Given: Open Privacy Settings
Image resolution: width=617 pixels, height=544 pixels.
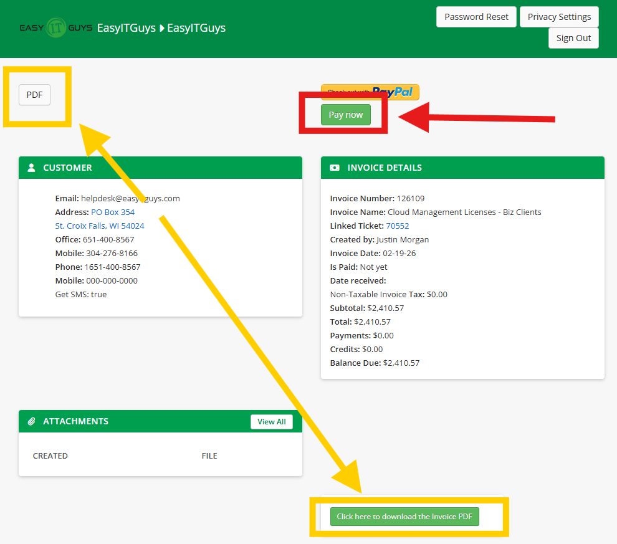Looking at the screenshot, I should [x=559, y=17].
